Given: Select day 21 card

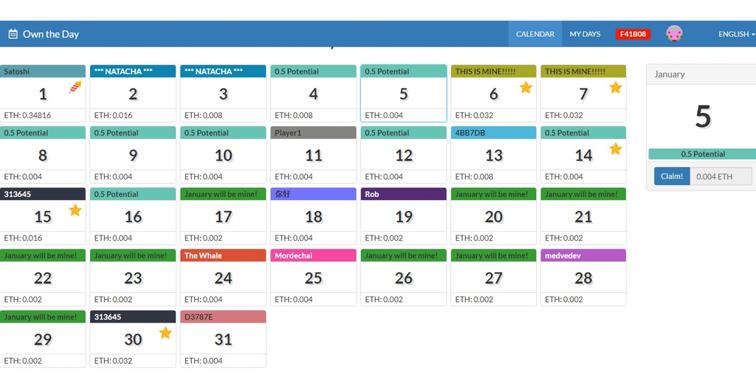Looking at the screenshot, I should tap(583, 216).
